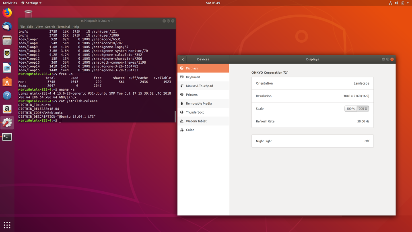Launch Thunderbird mail from the dock
412x232 pixels.
(x=7, y=27)
